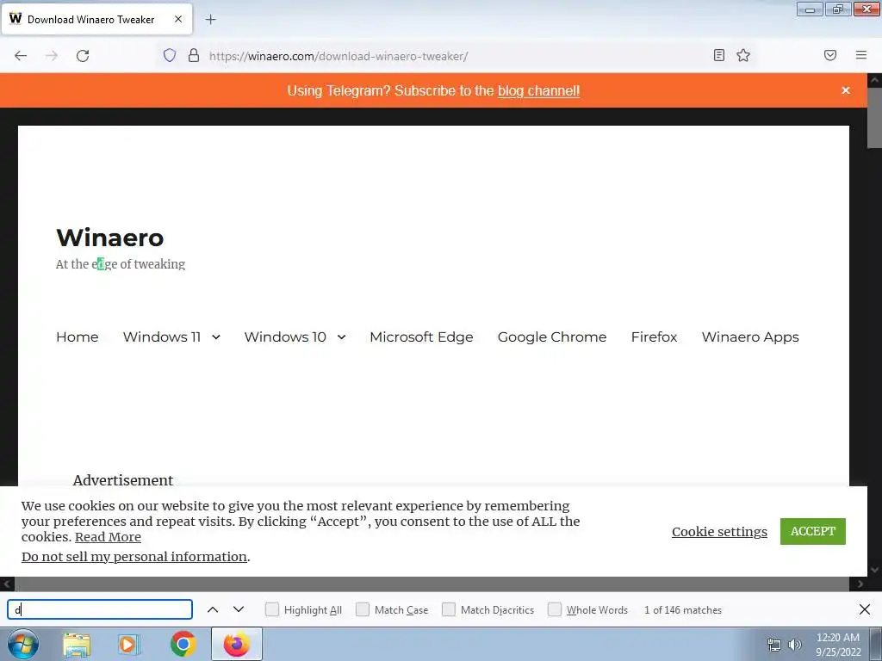The height and width of the screenshot is (661, 882).
Task: Click the page scroll-down arrow
Action: 875,570
